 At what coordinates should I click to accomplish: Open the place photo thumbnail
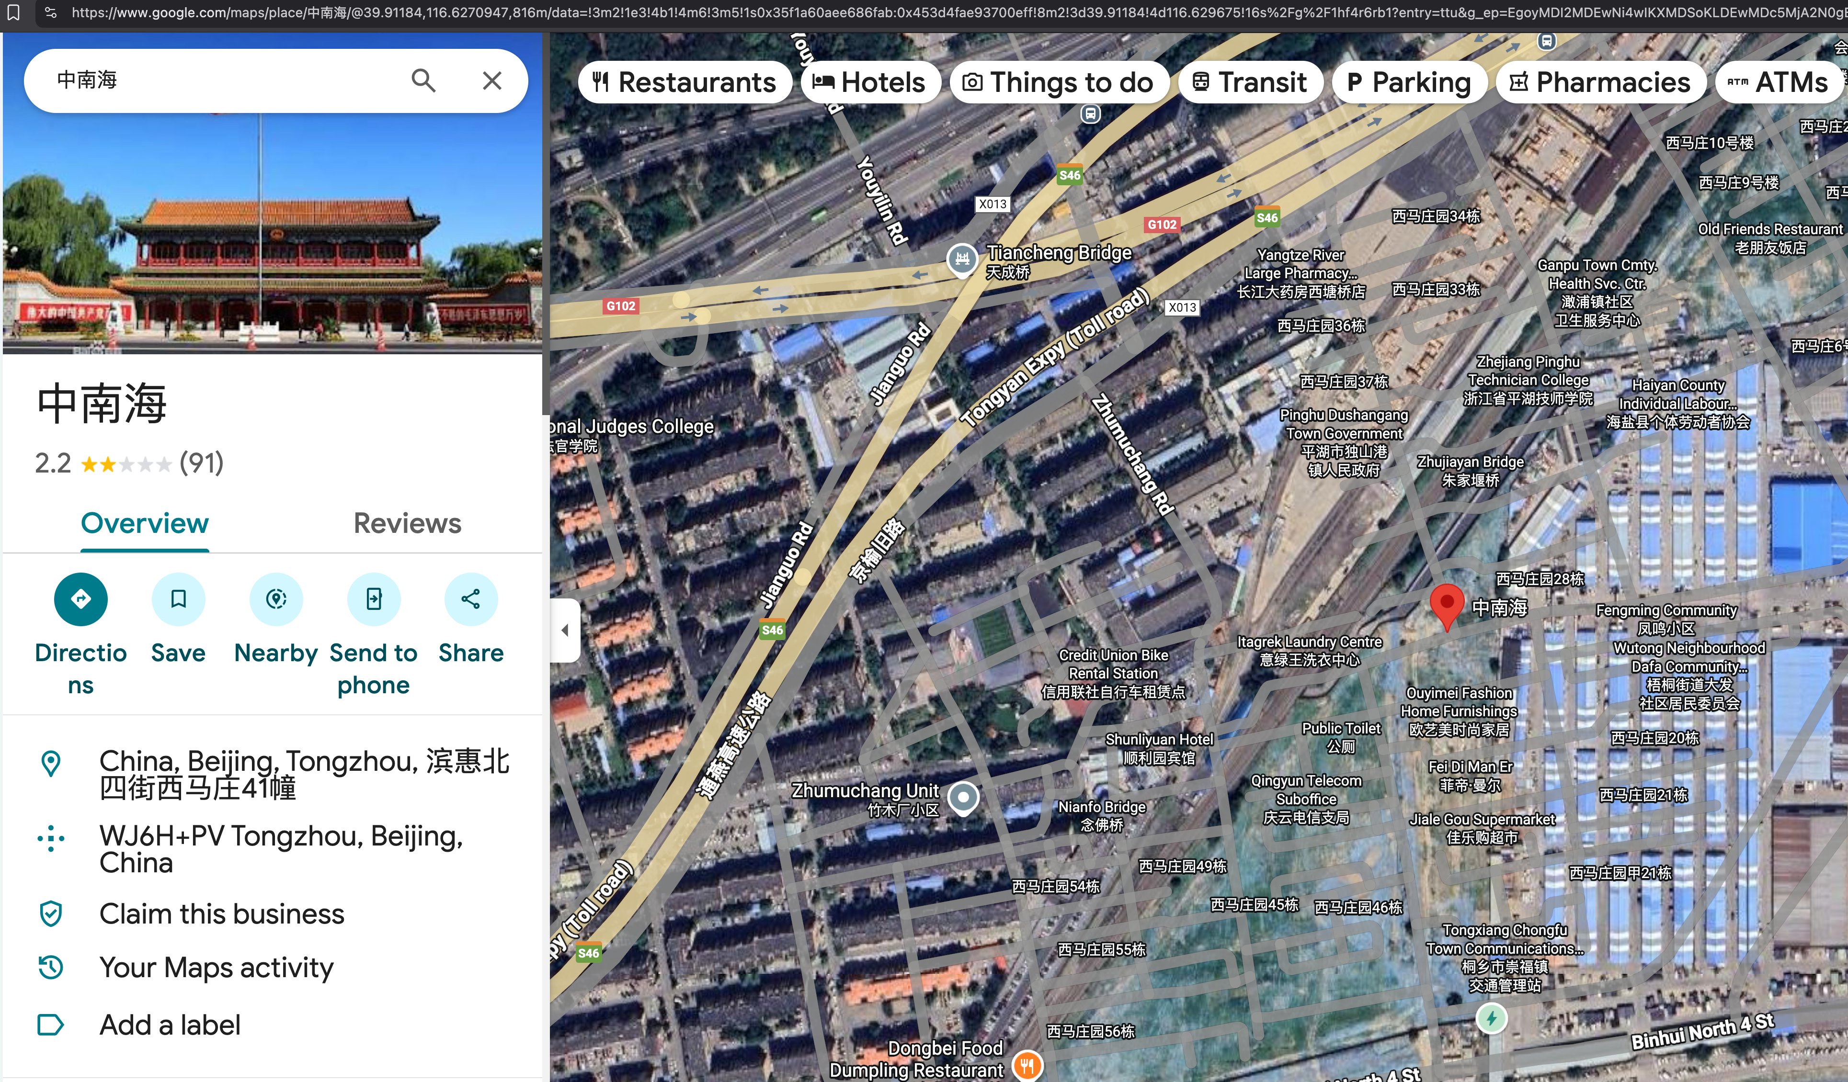coord(272,235)
